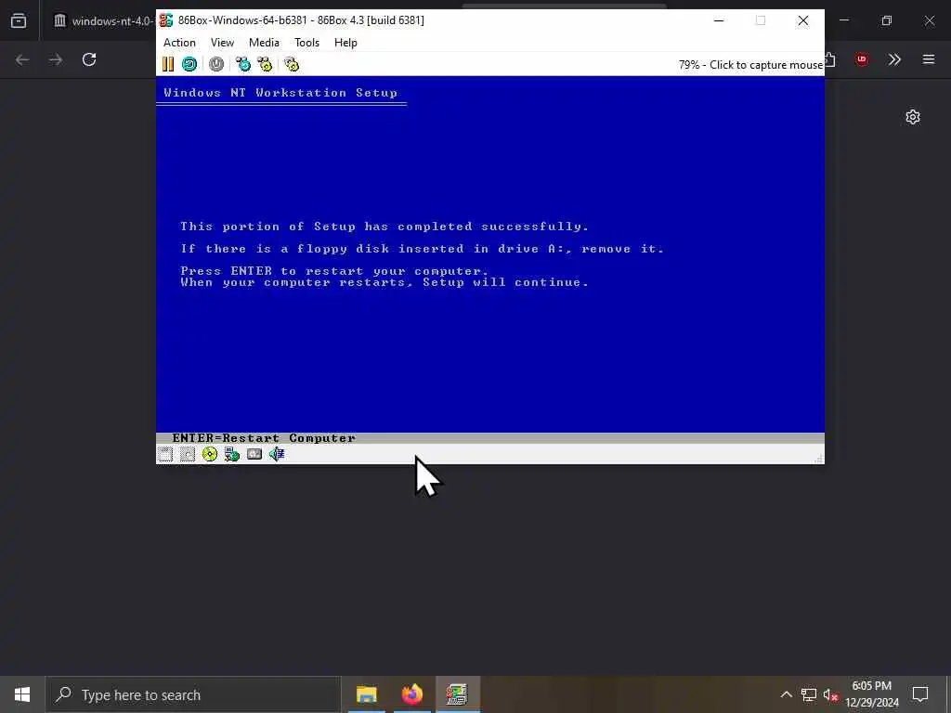
Task: Open the network tray icon
Action: 809,694
